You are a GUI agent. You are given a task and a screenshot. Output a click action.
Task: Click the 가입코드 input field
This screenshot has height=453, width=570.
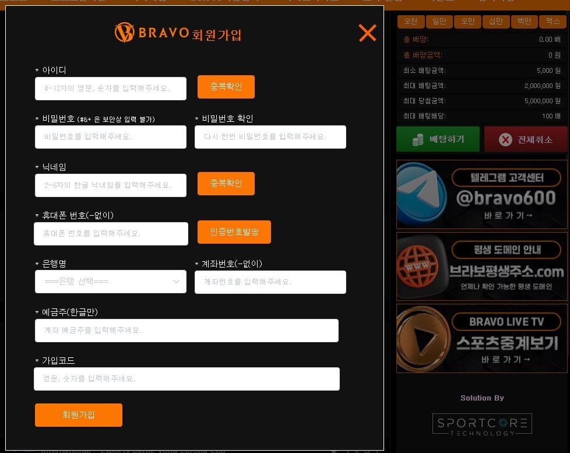click(x=187, y=378)
